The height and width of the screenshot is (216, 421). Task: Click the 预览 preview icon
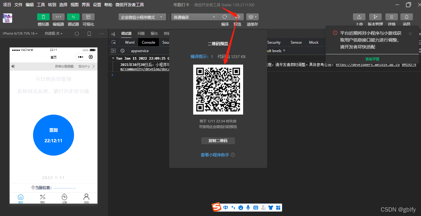237,17
